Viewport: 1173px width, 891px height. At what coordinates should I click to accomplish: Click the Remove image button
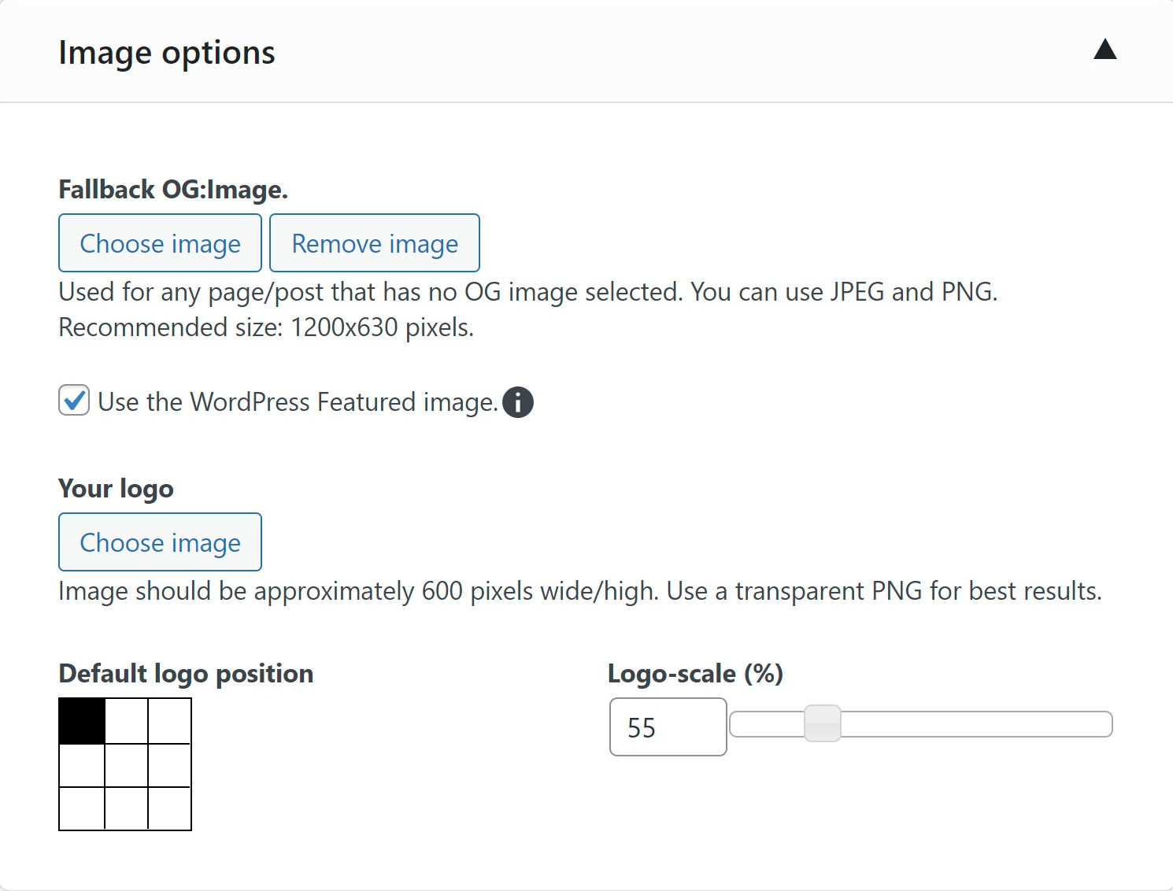pos(375,243)
